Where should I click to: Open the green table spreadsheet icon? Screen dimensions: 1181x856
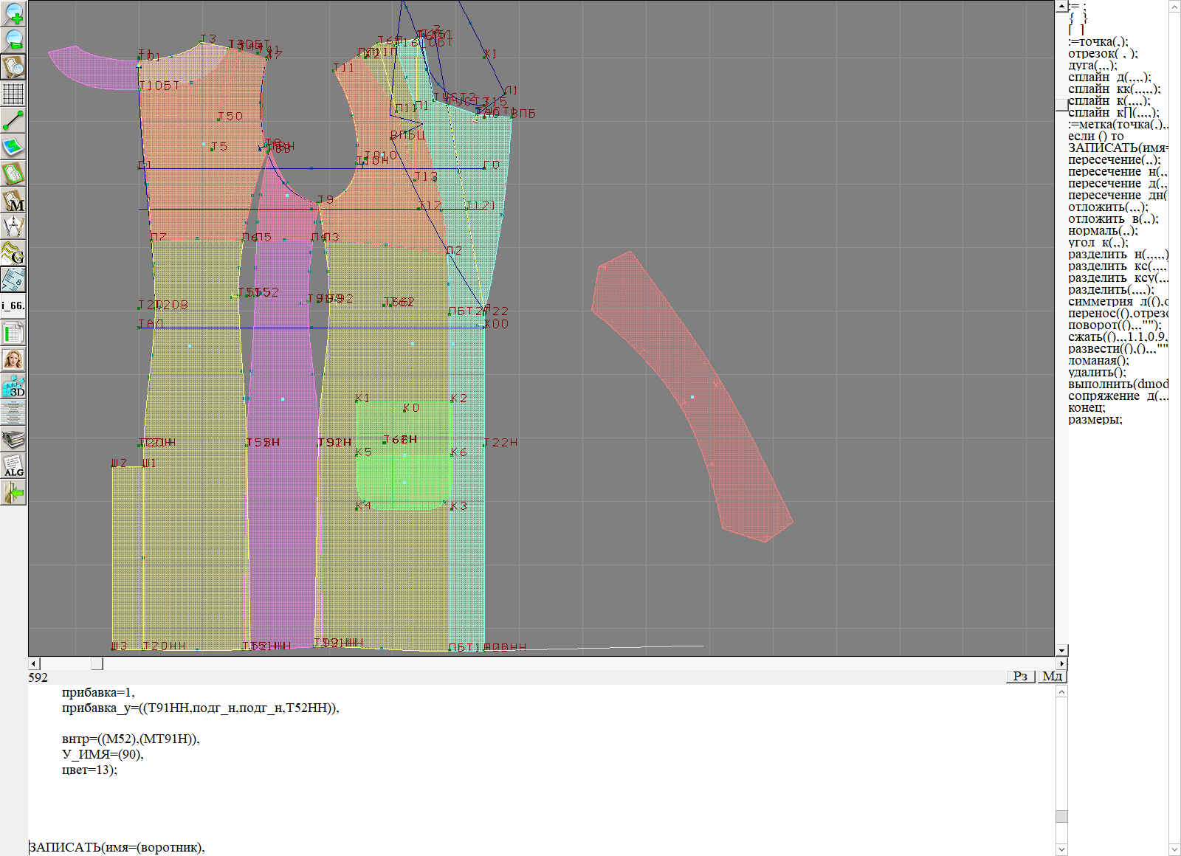point(13,333)
